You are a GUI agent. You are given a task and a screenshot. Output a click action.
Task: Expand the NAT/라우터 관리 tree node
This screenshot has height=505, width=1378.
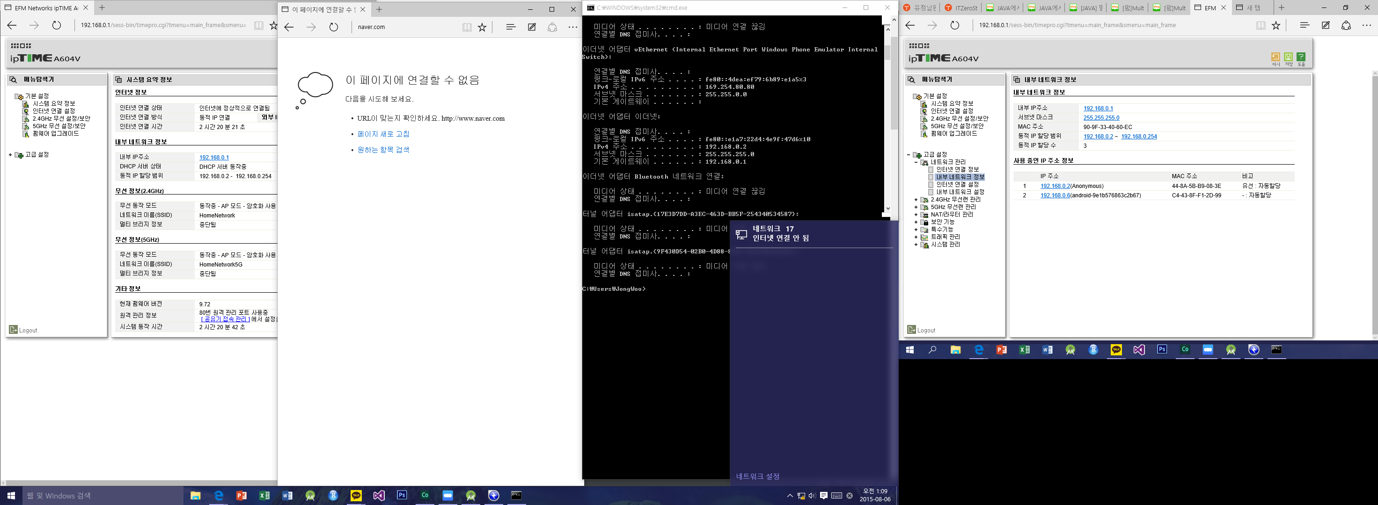tap(916, 214)
